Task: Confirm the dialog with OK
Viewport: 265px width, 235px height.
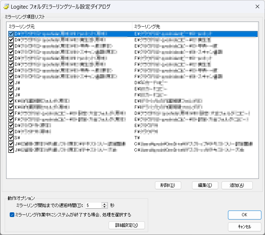Action: coord(244,215)
